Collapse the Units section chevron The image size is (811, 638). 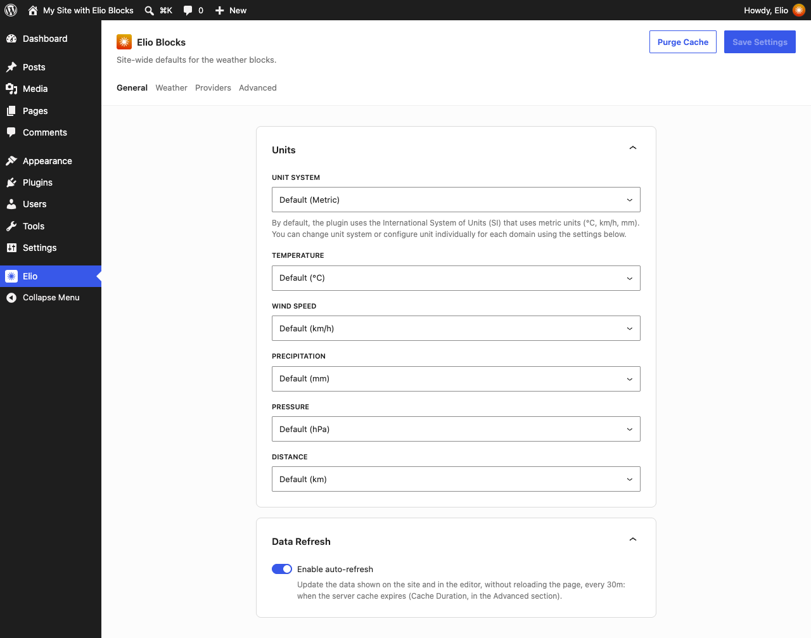point(632,148)
